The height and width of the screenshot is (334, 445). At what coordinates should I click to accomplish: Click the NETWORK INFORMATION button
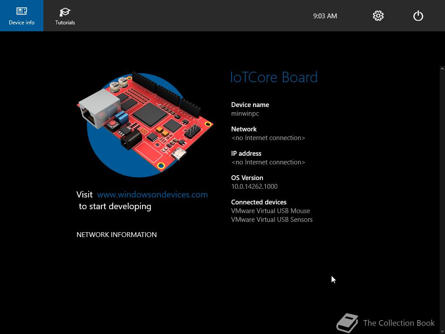(116, 234)
